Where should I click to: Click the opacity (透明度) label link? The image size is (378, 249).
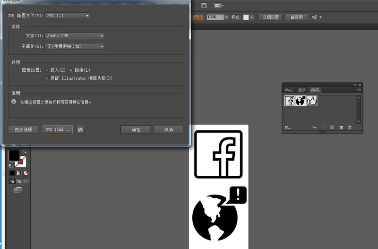pyautogui.click(x=198, y=17)
